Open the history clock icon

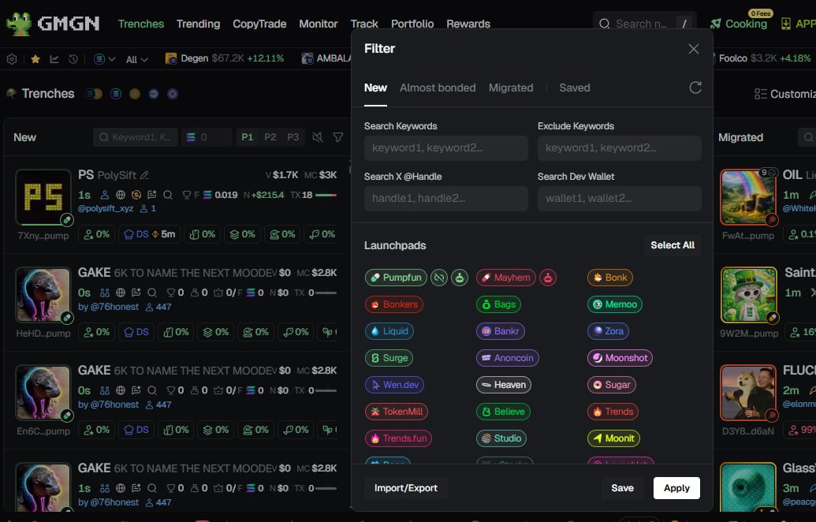tap(73, 59)
